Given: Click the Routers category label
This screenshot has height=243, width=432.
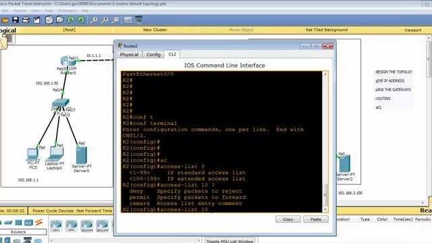Looking at the screenshot, I should pyautogui.click(x=18, y=232).
